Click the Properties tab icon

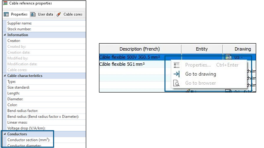(x=6, y=14)
